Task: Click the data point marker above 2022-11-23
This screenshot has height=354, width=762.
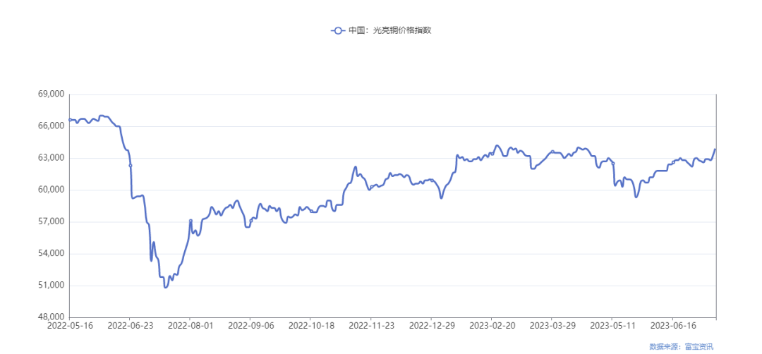Action: click(372, 186)
